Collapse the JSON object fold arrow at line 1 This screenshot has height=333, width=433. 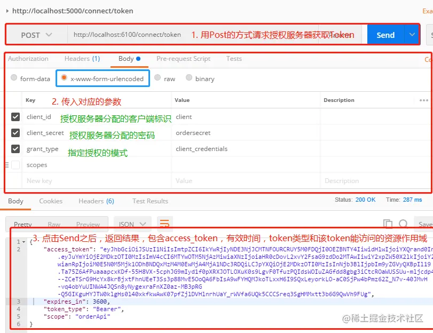pos(24,242)
